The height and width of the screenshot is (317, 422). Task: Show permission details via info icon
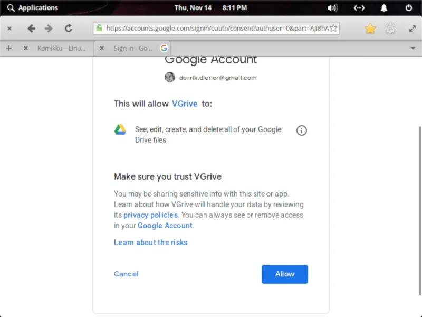pyautogui.click(x=301, y=130)
